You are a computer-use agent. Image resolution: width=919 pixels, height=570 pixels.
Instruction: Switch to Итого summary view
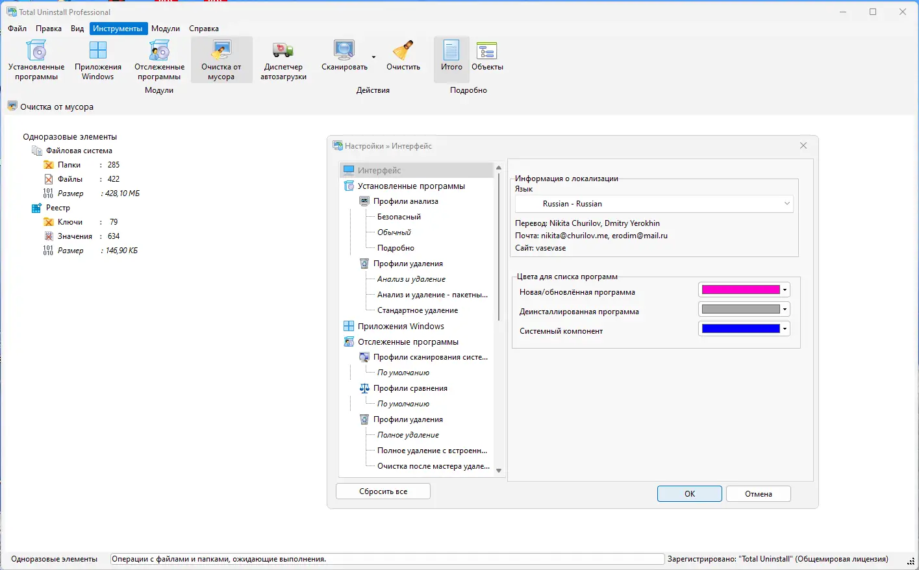[451, 60]
